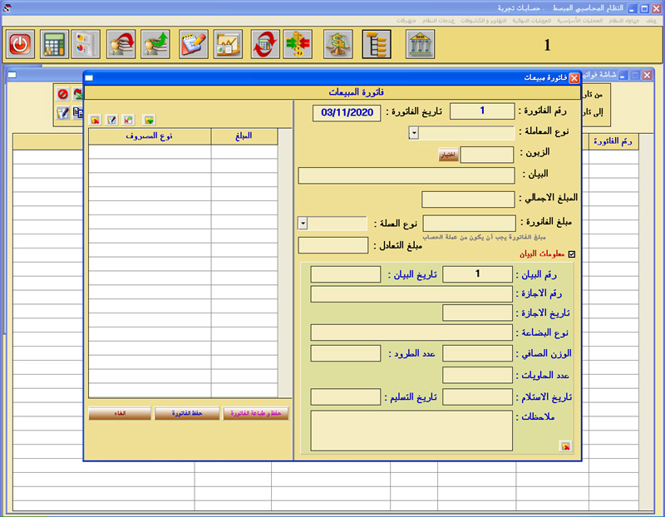Viewport: 665px width, 517px height.
Task: Click the red power exit icon
Action: pos(19,43)
